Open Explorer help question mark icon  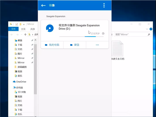[x=151, y=29]
